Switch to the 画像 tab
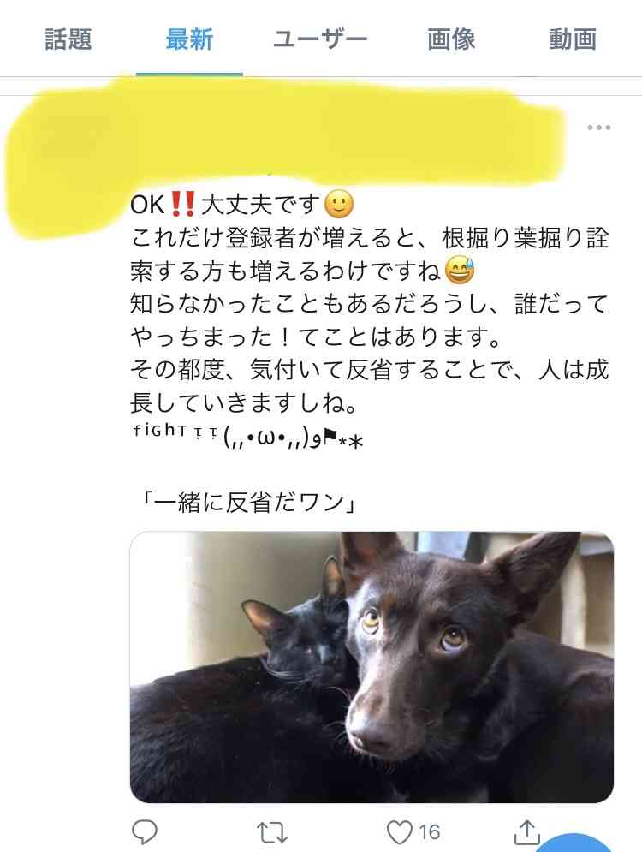 click(x=451, y=39)
